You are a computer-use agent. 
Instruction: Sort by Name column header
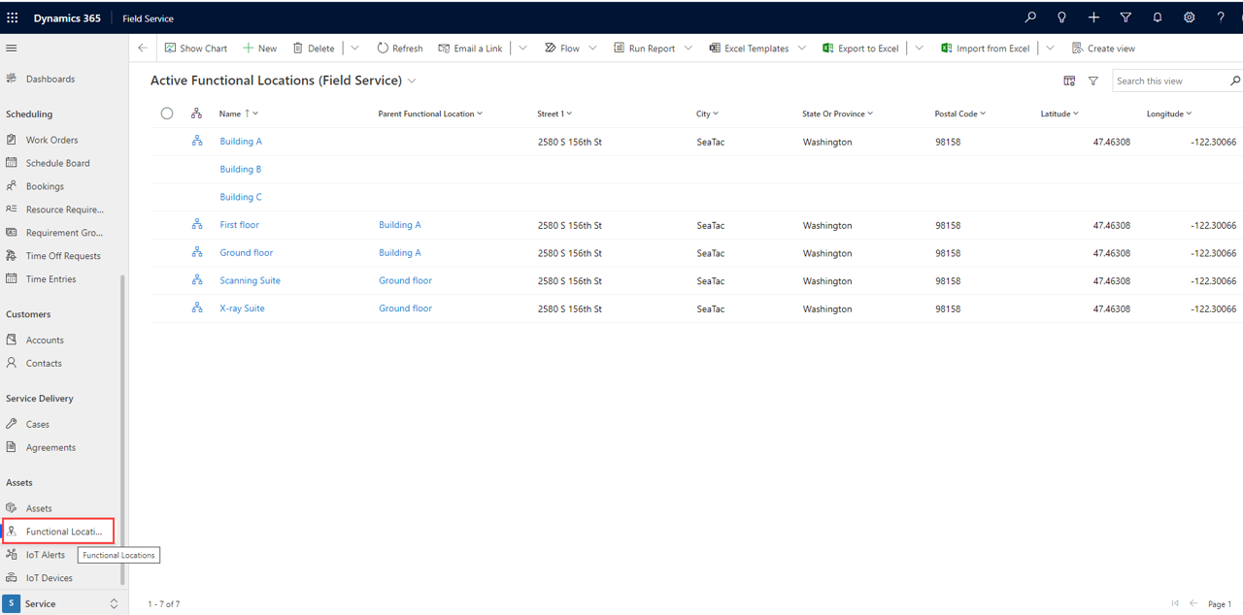click(x=239, y=113)
